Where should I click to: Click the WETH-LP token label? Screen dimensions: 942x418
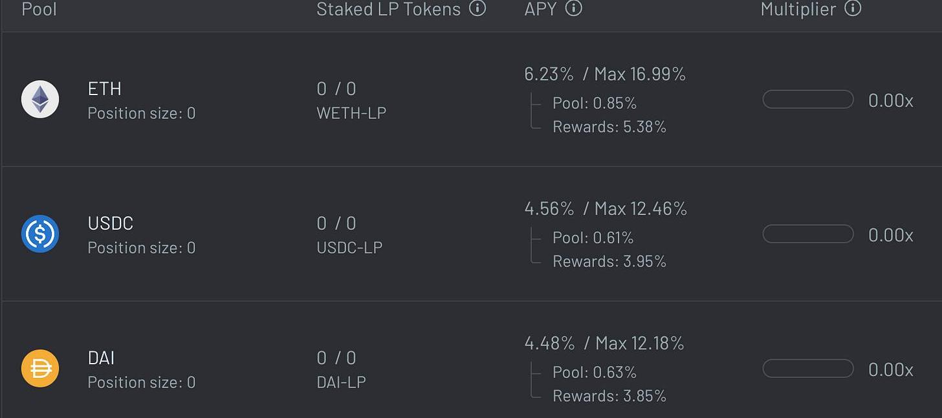(x=351, y=113)
